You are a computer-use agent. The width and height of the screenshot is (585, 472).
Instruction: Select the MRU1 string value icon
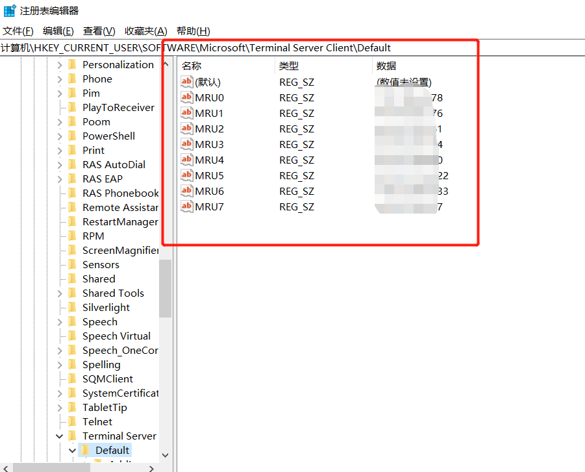[x=186, y=113]
